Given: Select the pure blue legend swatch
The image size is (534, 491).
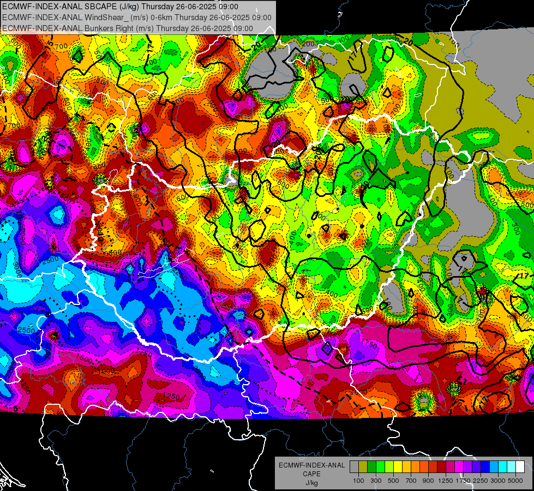Looking at the screenshot, I should (485, 467).
